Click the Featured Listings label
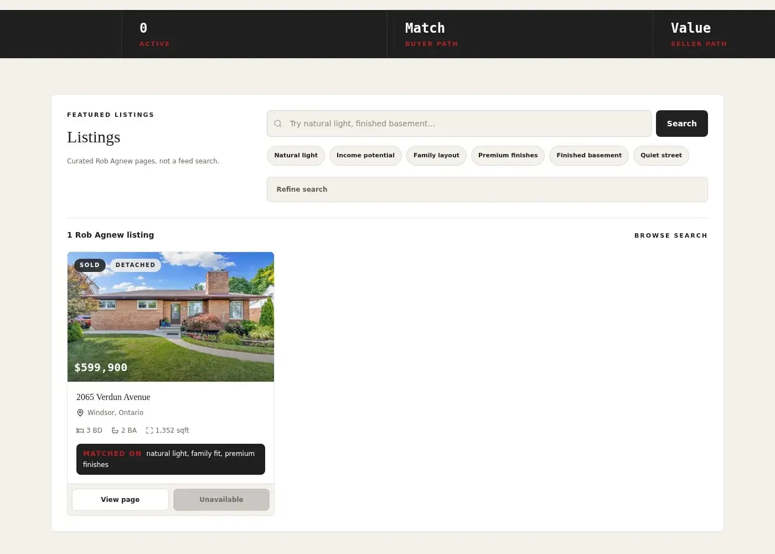 111,115
